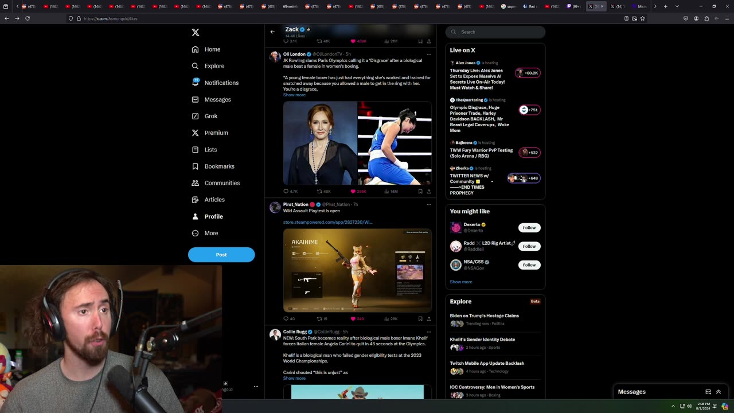Expand the More menu in sidebar
The image size is (734, 413).
tap(205, 233)
